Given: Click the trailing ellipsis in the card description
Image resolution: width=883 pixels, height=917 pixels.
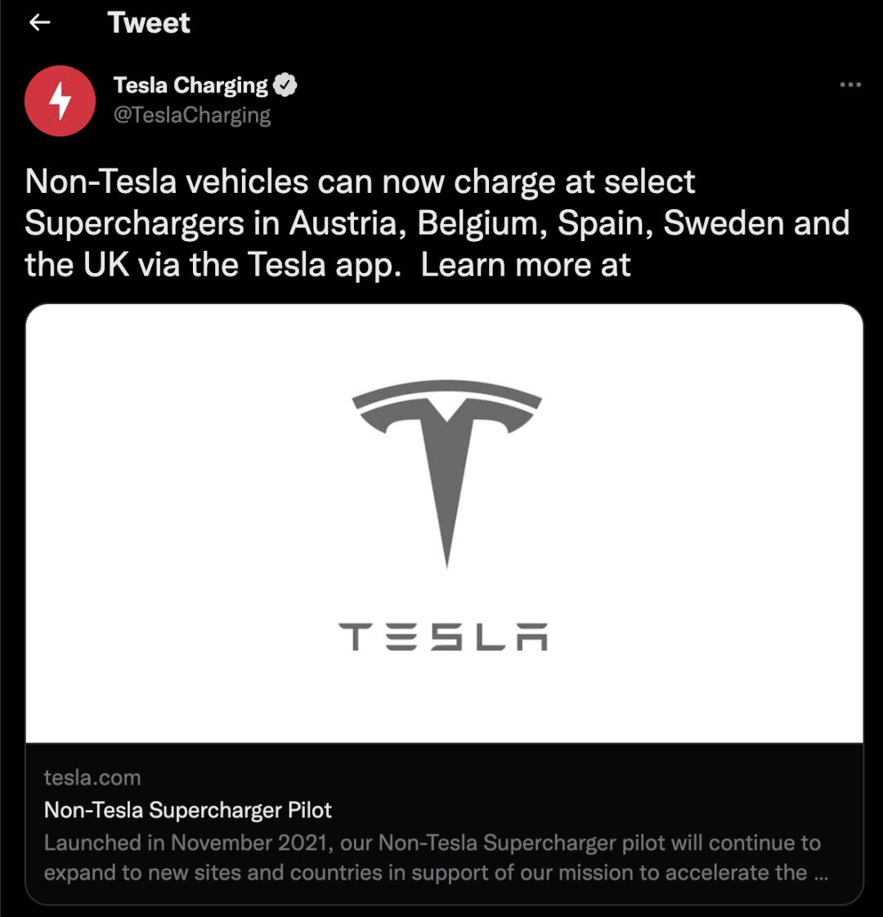Looking at the screenshot, I should pyautogui.click(x=822, y=873).
